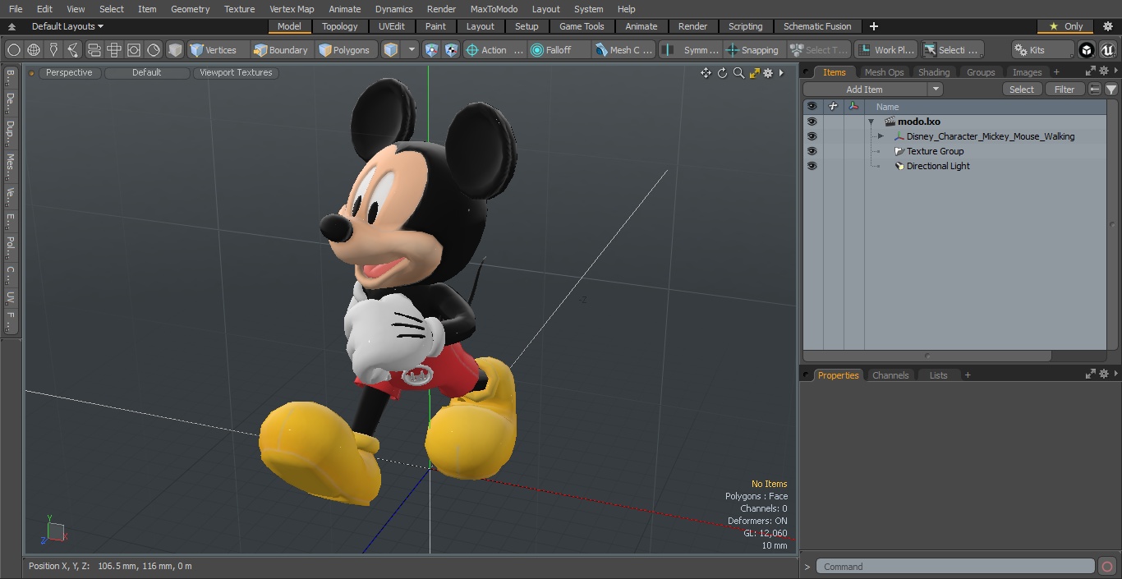Click viewport maximize yellow arrows icon
1122x579 pixels.
pyautogui.click(x=754, y=73)
